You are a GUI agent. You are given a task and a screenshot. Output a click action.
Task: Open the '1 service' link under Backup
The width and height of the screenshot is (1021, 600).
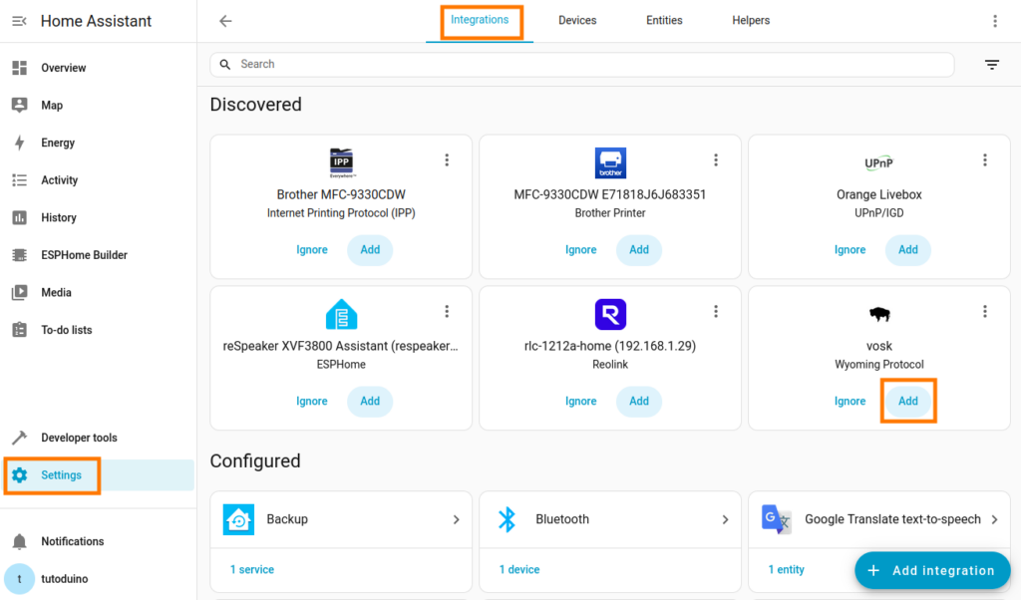tap(252, 570)
